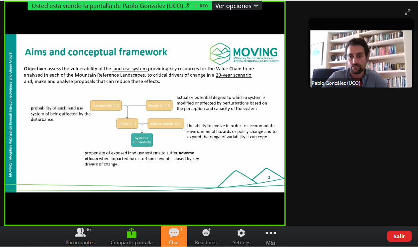
Task: Select Pablo González's video thumbnail
Action: [361, 59]
